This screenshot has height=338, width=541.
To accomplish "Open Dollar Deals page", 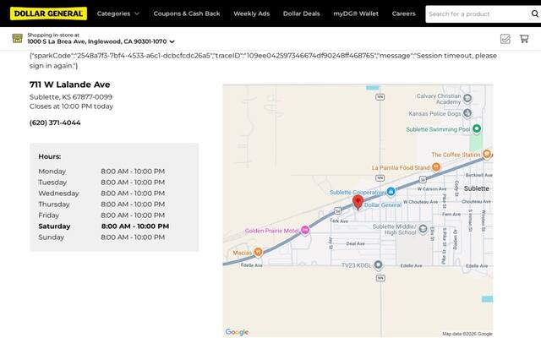I will tap(302, 14).
